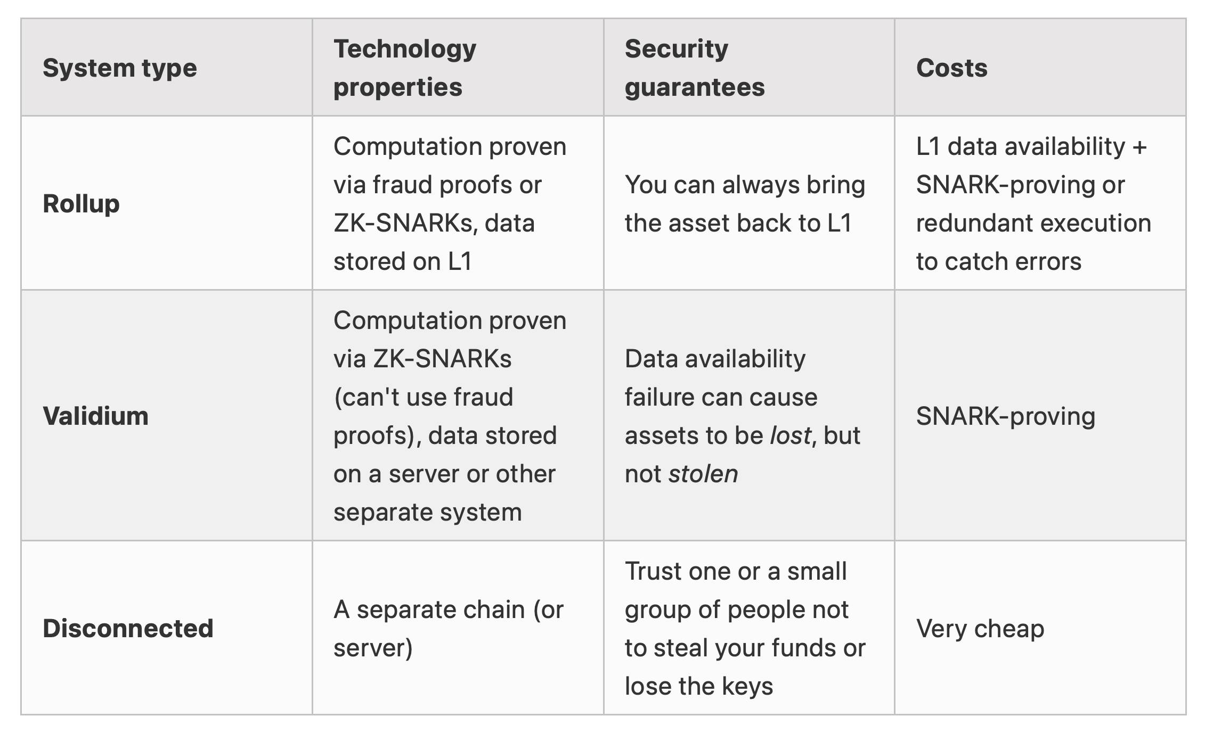Click the italic word 'lost'
The width and height of the screenshot is (1205, 741).
[x=790, y=435]
